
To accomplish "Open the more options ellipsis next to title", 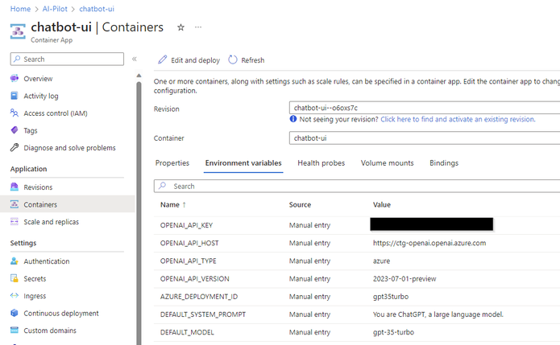I will tap(198, 27).
